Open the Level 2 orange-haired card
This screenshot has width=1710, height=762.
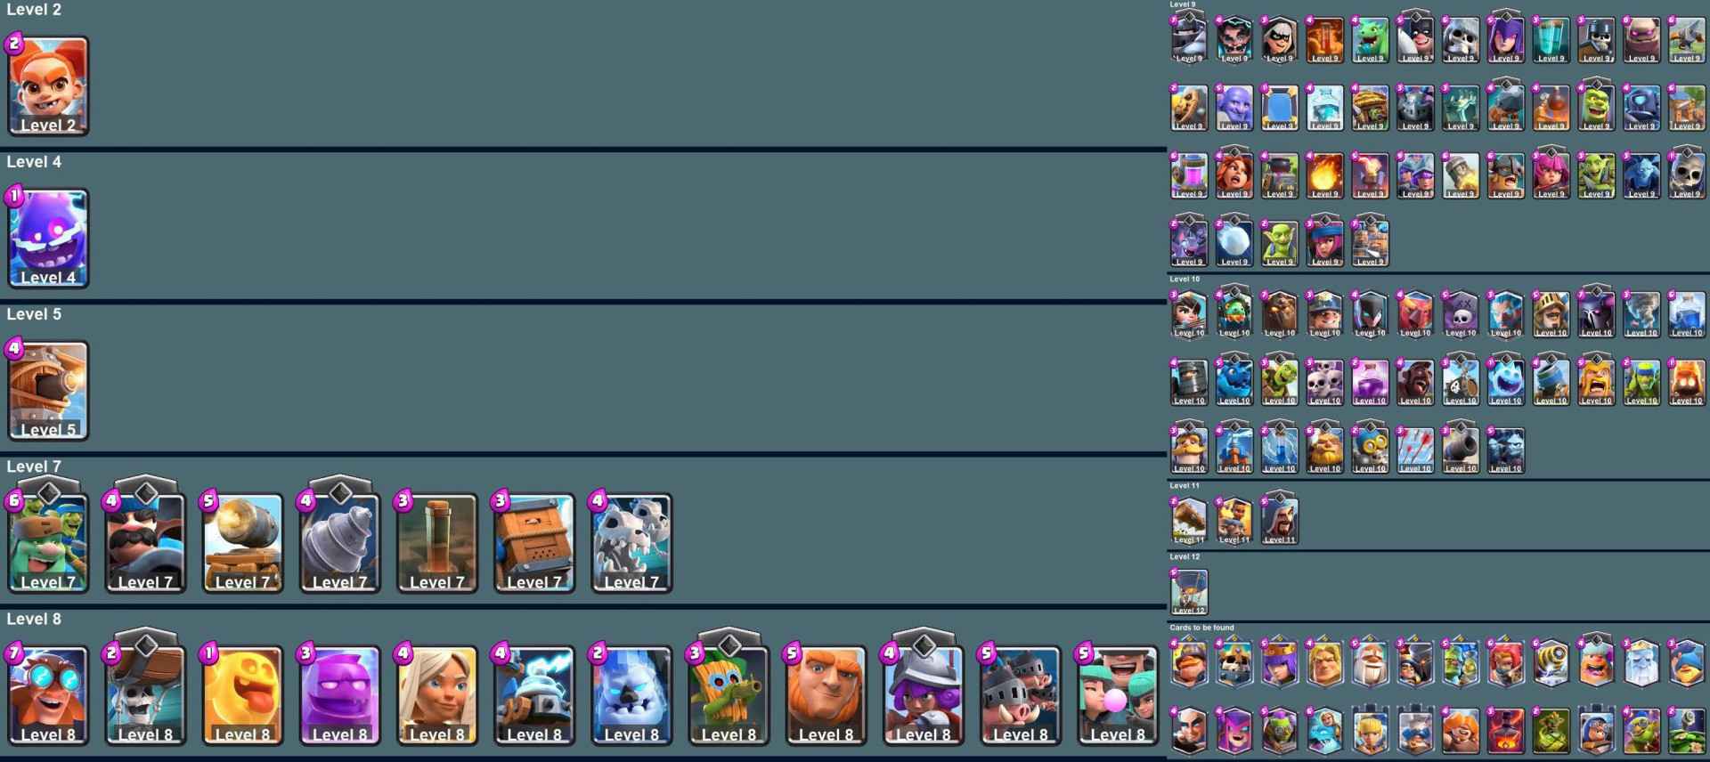(x=49, y=86)
